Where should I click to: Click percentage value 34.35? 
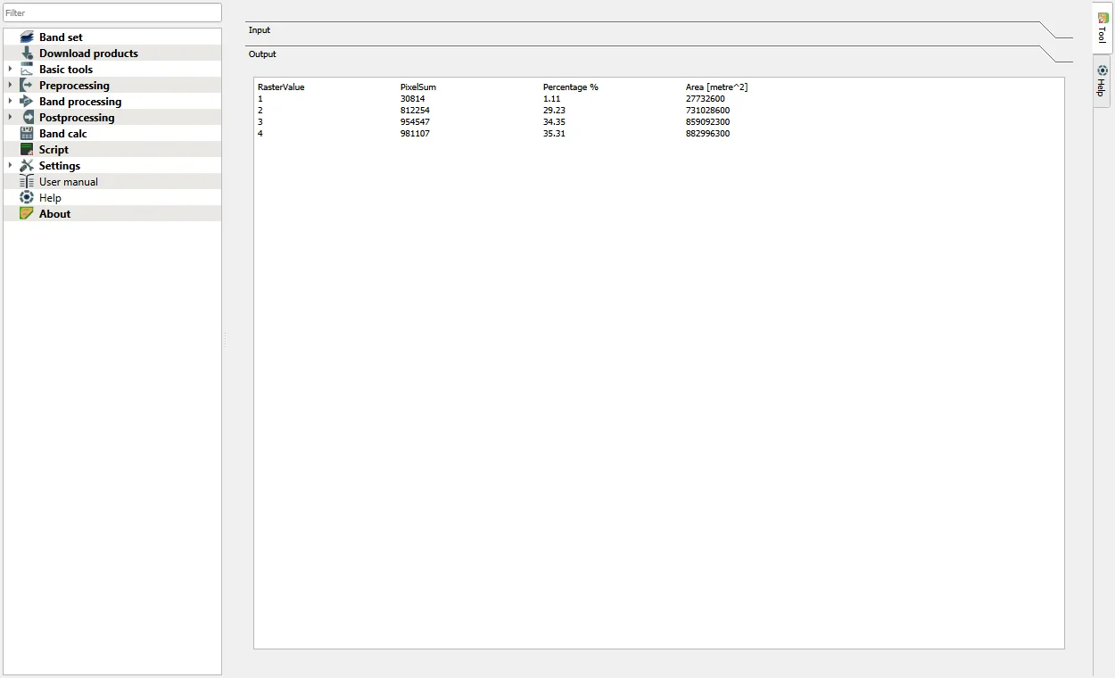554,122
